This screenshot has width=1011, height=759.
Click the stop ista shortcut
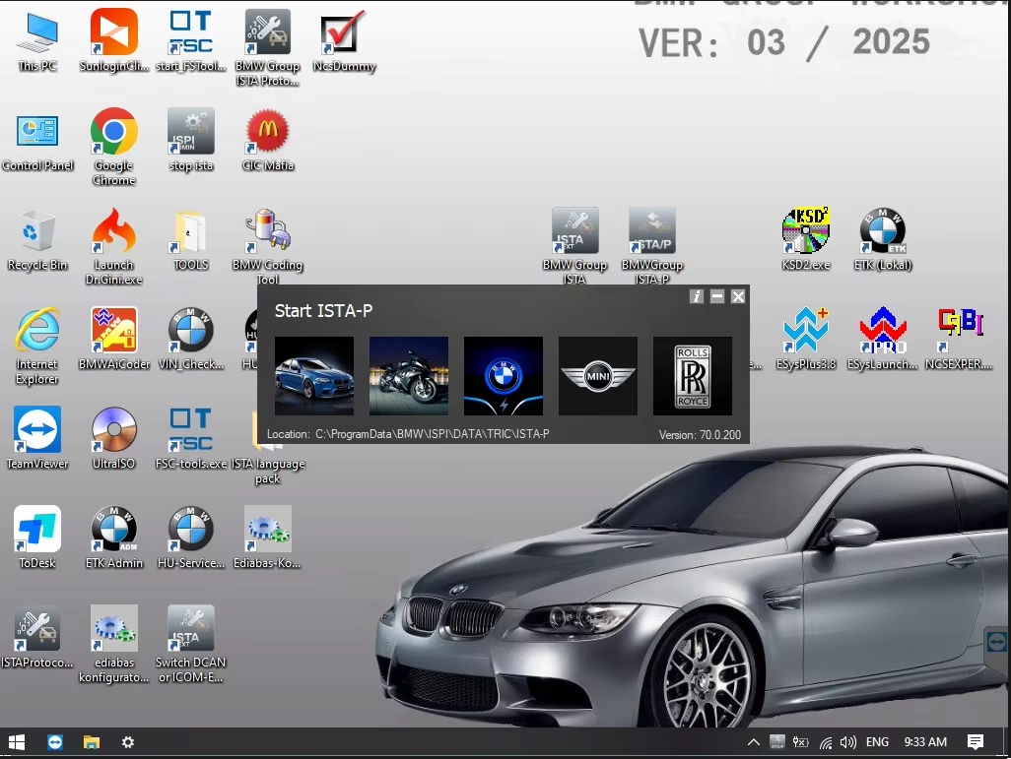click(191, 141)
